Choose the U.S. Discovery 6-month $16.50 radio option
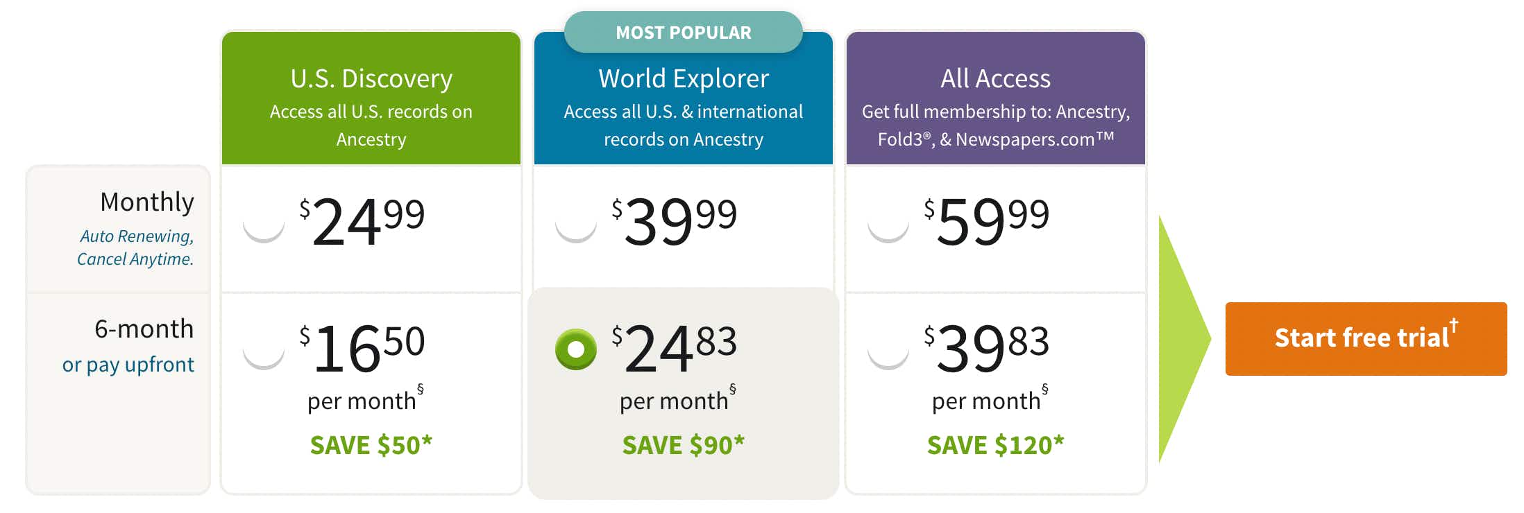The width and height of the screenshot is (1524, 513). click(264, 349)
